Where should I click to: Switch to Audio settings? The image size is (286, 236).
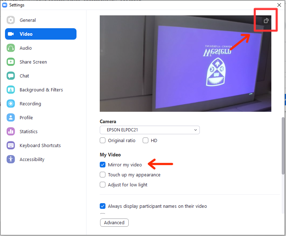tap(41, 48)
